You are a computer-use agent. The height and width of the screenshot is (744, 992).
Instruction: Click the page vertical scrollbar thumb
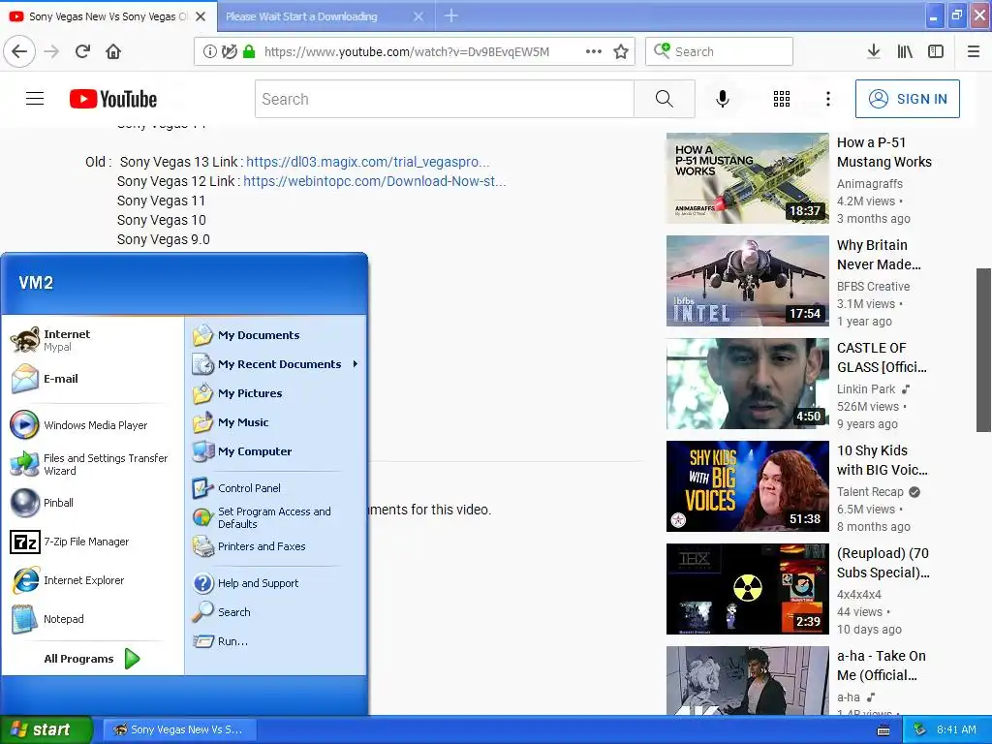pyautogui.click(x=983, y=350)
